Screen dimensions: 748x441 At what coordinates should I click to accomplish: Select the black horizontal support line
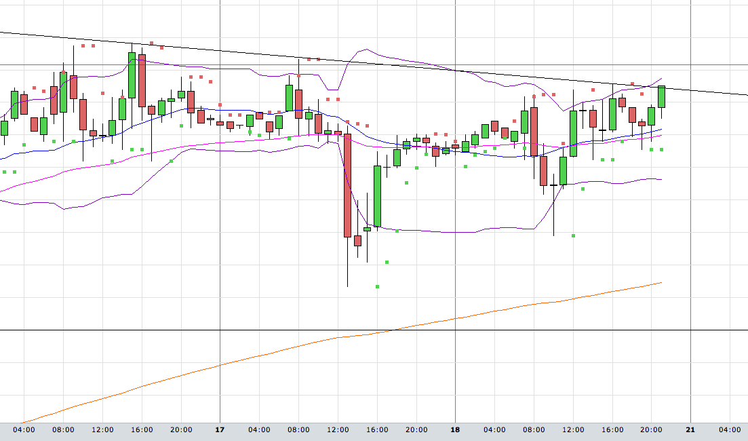point(374,330)
